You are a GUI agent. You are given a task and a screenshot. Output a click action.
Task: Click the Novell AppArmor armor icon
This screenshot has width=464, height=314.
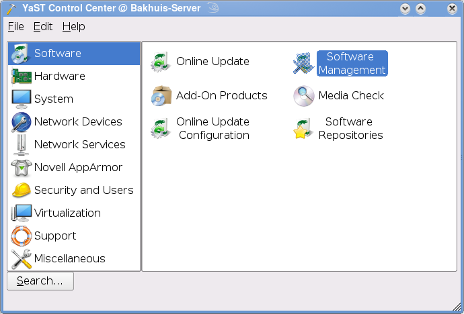point(22,168)
